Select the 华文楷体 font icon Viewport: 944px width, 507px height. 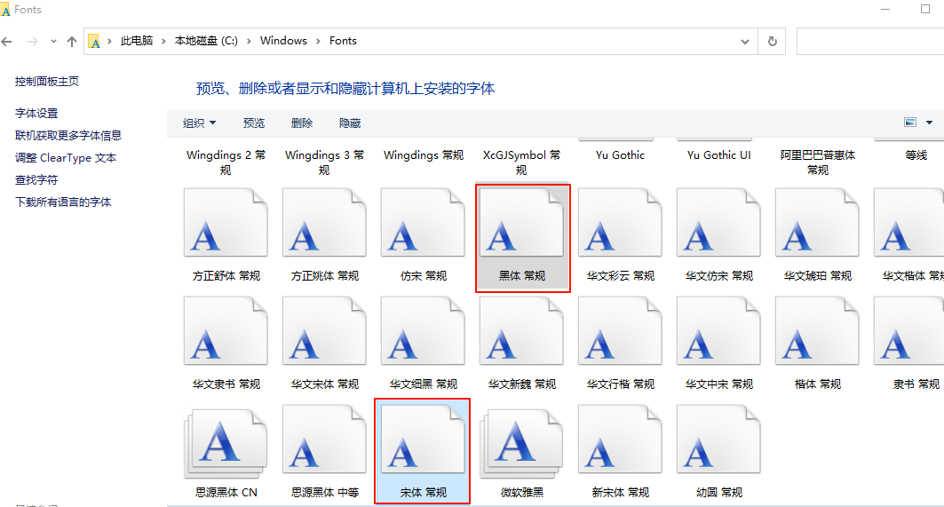[909, 223]
